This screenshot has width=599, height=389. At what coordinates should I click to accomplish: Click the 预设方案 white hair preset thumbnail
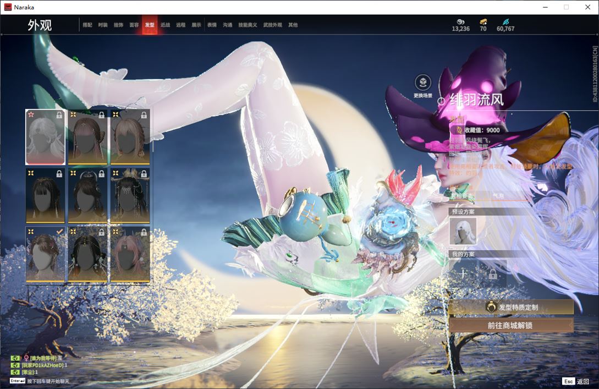463,231
